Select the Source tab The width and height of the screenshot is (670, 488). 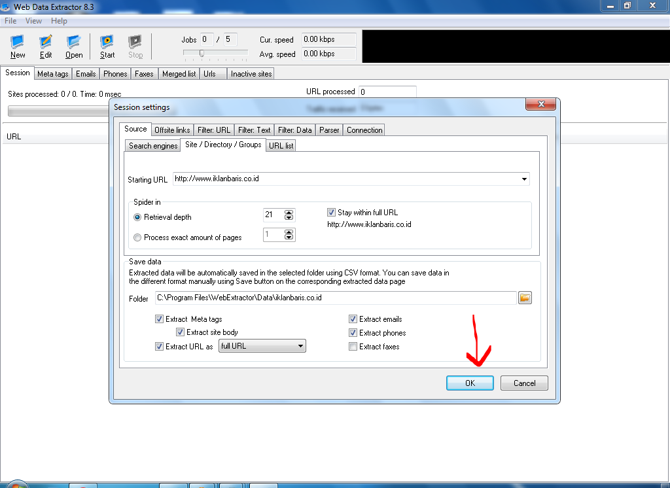point(135,129)
